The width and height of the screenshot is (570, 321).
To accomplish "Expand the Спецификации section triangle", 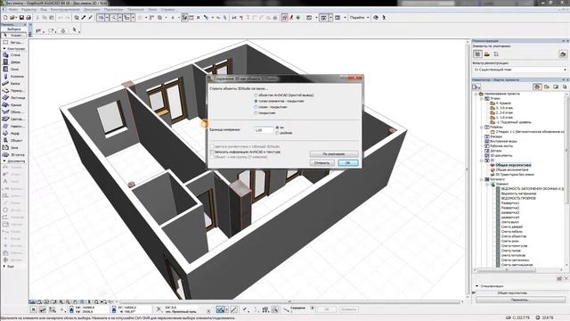I will click(477, 285).
